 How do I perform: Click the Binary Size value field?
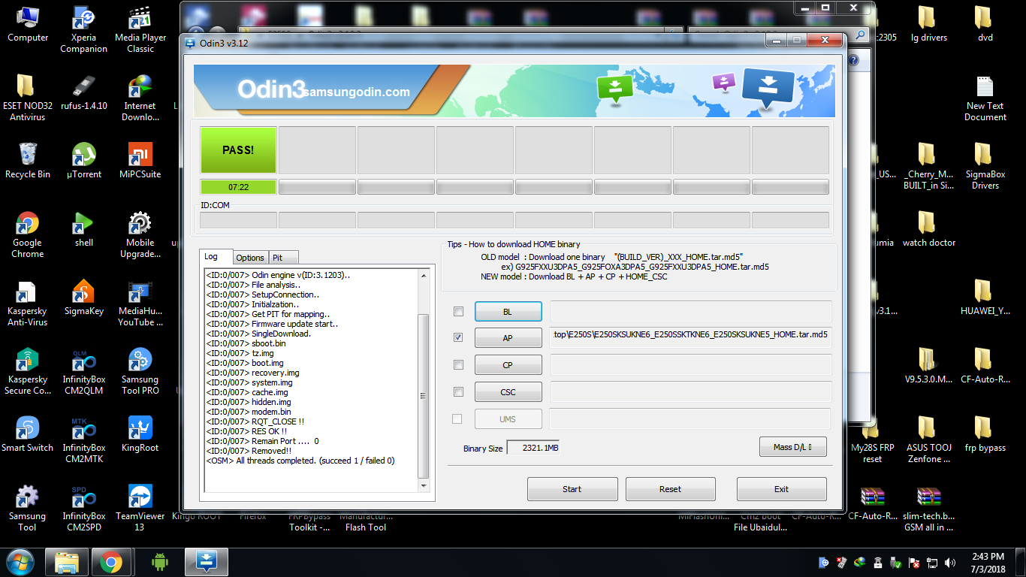point(533,448)
